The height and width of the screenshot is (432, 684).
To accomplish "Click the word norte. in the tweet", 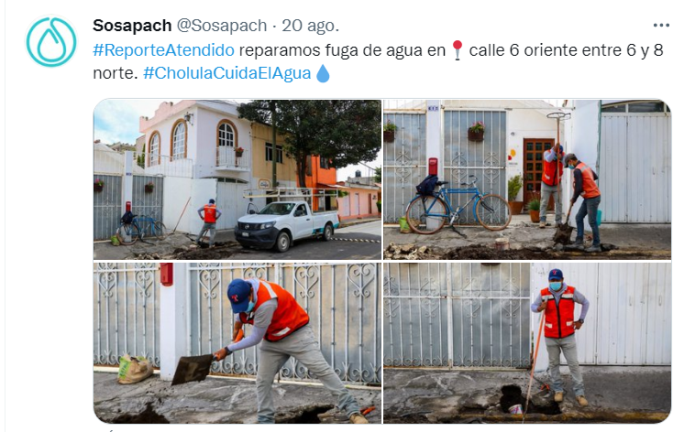I will (116, 73).
